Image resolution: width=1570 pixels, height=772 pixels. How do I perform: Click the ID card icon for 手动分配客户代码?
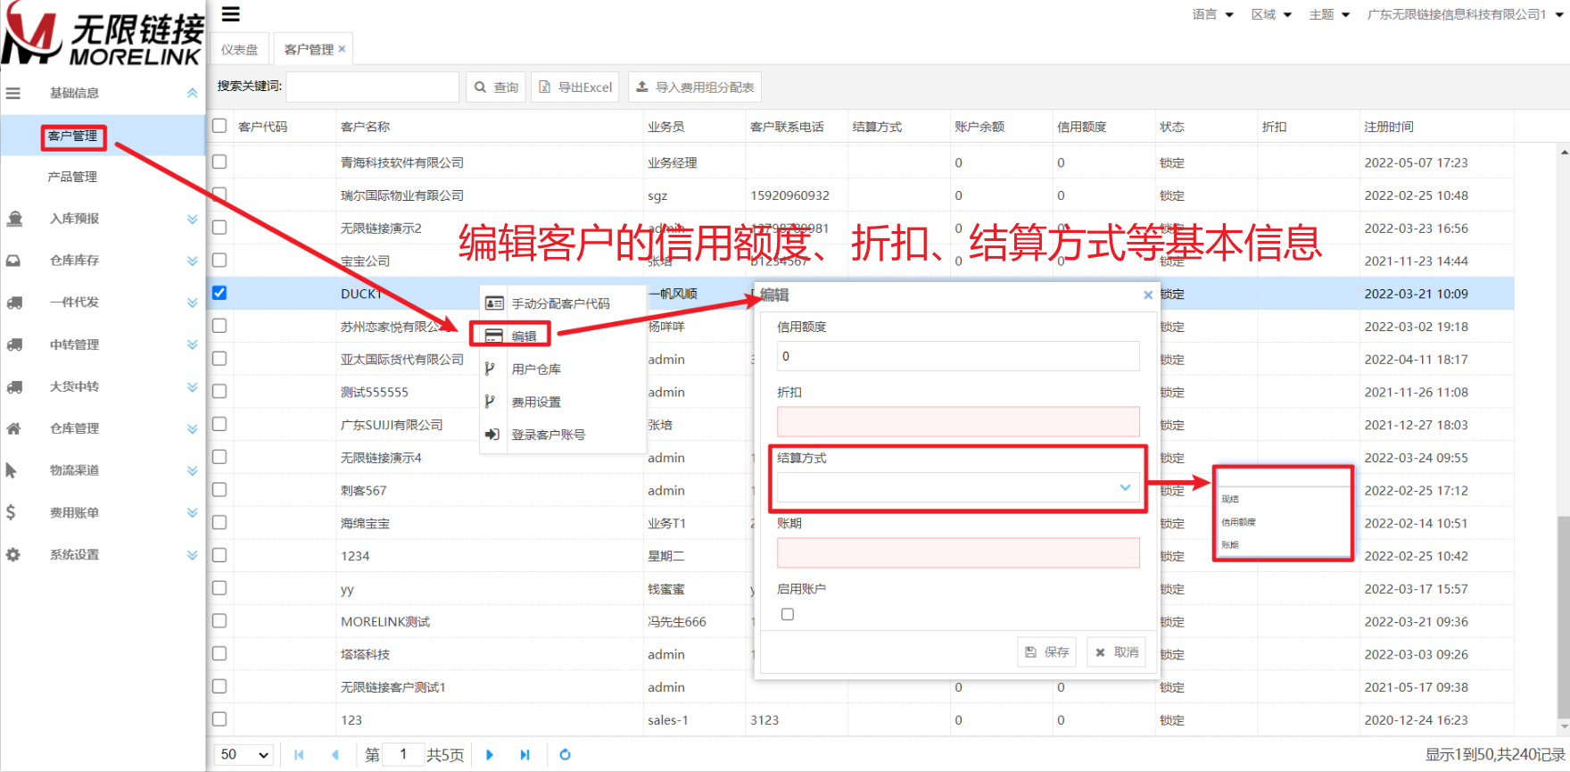click(x=494, y=303)
